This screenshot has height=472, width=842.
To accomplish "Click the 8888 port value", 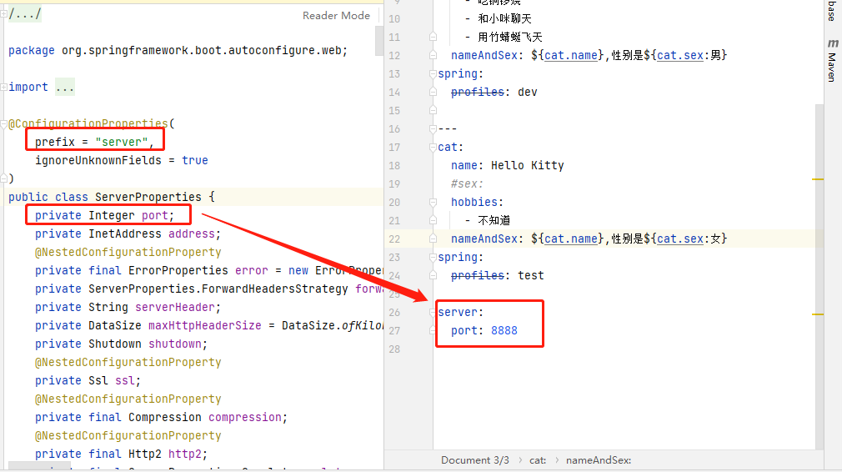I will click(x=504, y=331).
